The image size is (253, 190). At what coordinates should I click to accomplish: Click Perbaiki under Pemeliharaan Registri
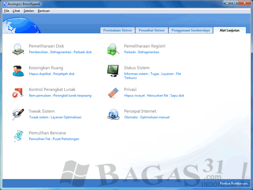click(130, 52)
